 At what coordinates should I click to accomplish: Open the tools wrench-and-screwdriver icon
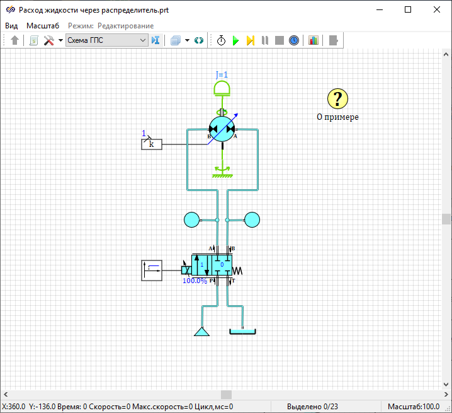pos(48,40)
